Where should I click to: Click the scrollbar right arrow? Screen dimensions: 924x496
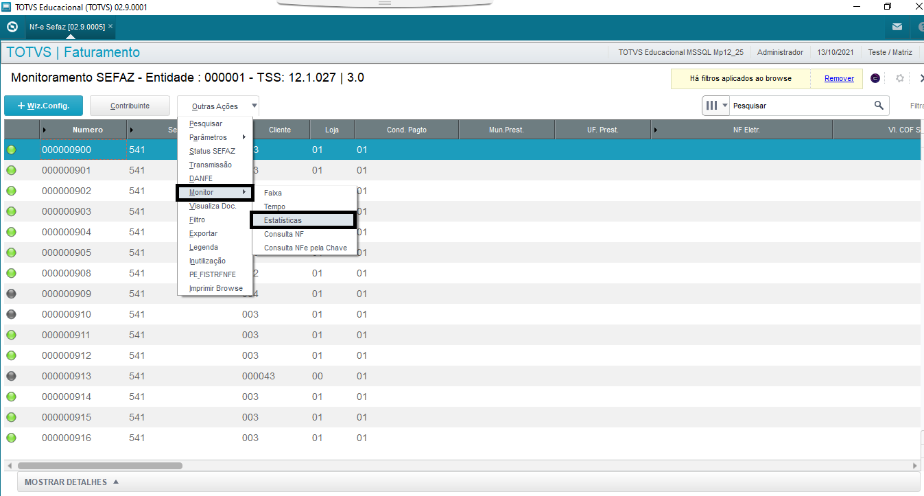(915, 466)
